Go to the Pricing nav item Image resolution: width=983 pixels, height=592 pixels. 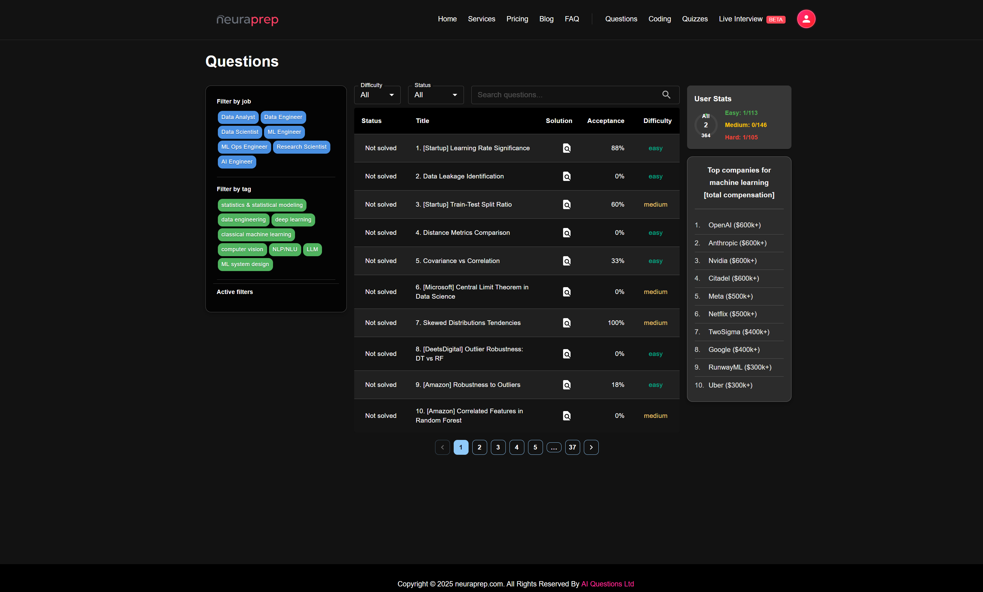pyautogui.click(x=517, y=19)
